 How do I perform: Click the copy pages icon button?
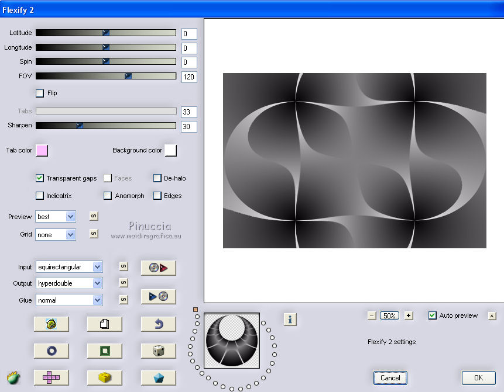104,324
